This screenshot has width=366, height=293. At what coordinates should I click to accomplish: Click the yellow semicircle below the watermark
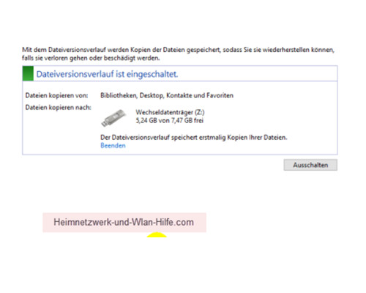157,234
